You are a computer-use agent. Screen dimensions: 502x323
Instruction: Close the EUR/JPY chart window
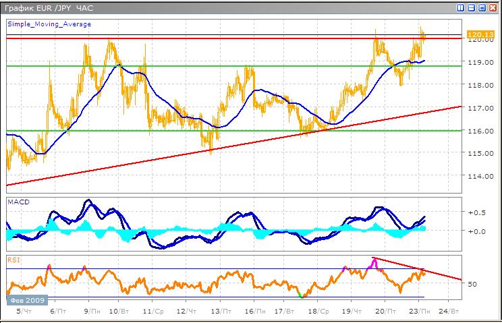(493, 8)
